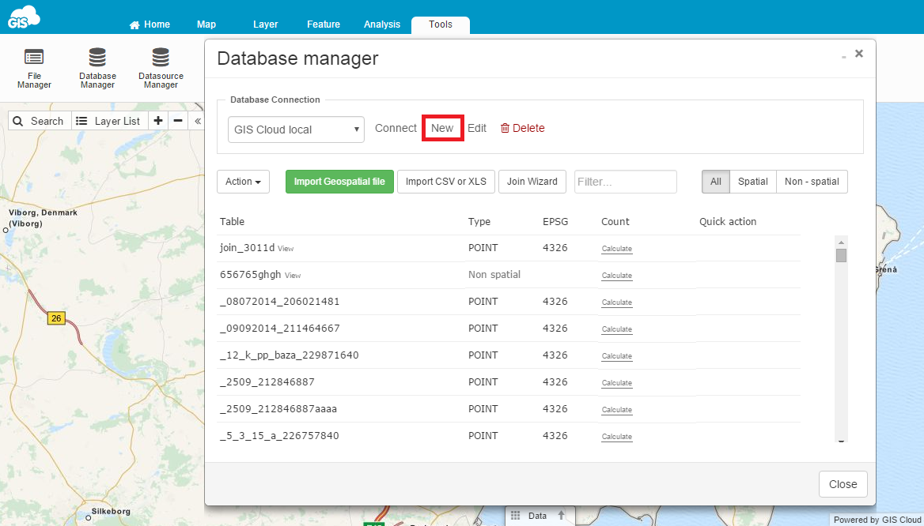Calculate count for _12_k_pp_baza_229871640

point(617,356)
